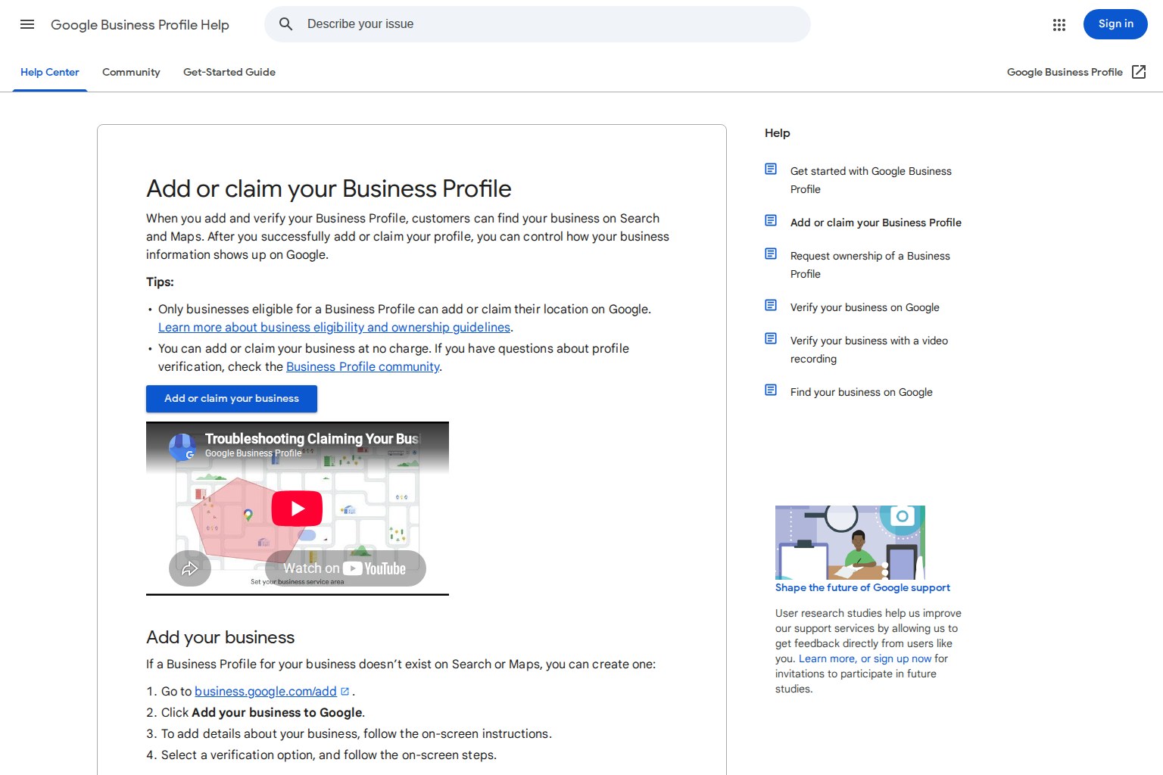Open the Get-Started Guide tab
The image size is (1163, 775).
click(x=229, y=72)
